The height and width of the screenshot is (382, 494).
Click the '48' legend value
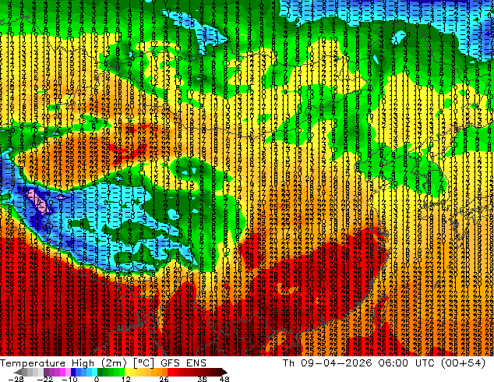pyautogui.click(x=224, y=379)
